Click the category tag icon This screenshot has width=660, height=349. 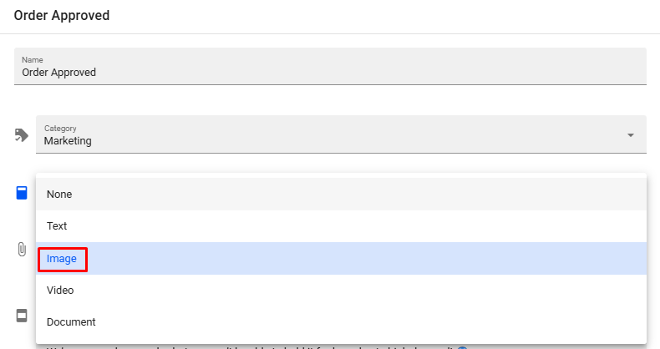pos(22,135)
